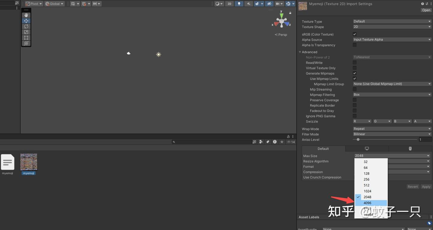Disable Generate Mipmaps checkbox
The height and width of the screenshot is (230, 433).
(355, 73)
